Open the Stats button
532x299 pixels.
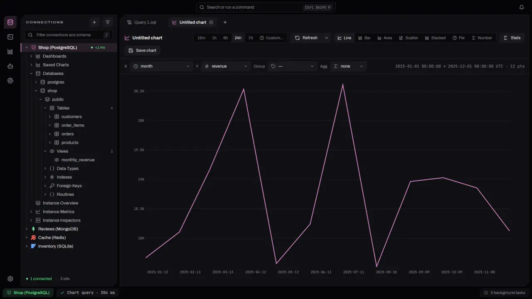pyautogui.click(x=512, y=38)
